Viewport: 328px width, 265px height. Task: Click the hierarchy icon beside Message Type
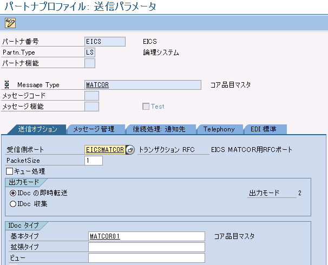pos(6,85)
